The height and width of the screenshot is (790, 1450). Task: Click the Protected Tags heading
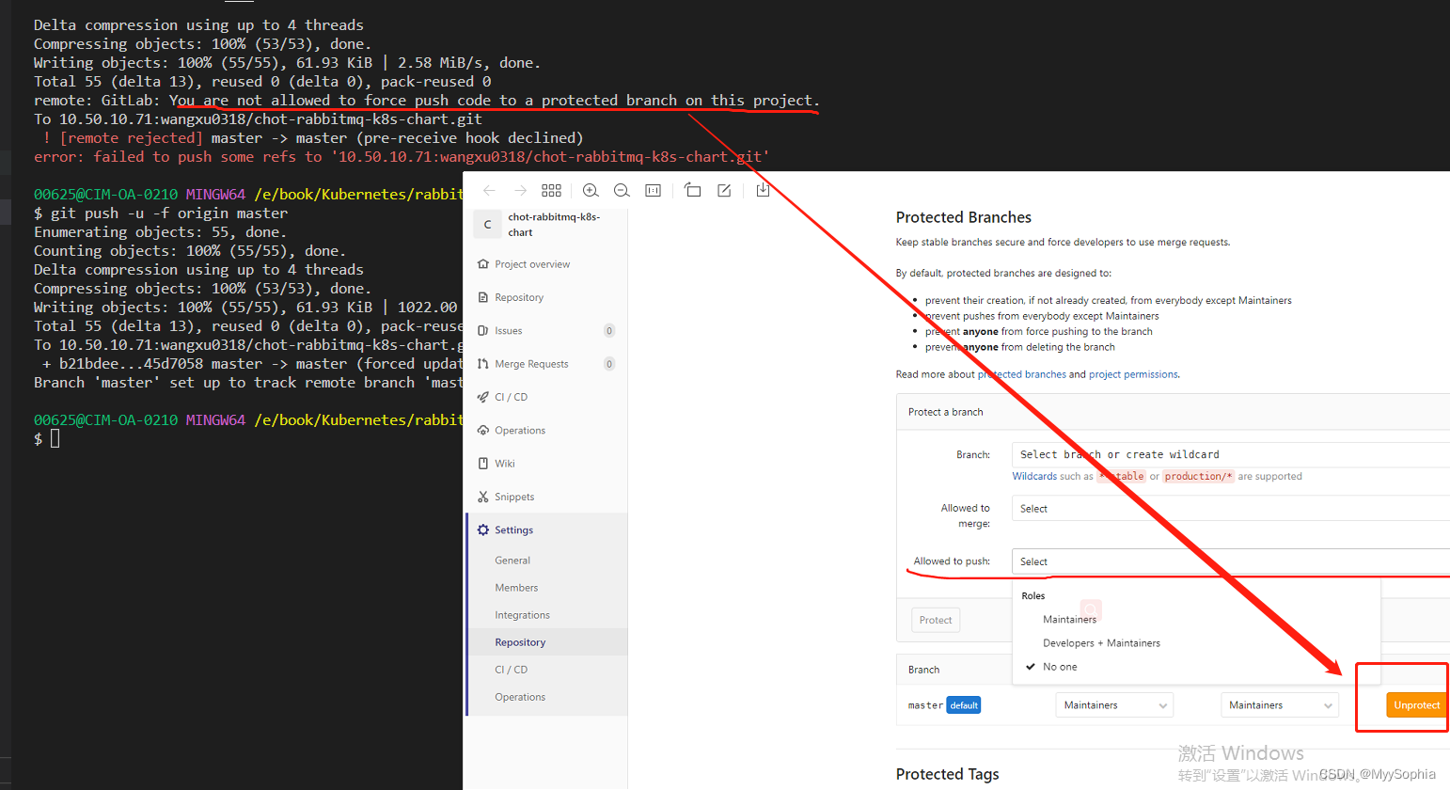947,774
